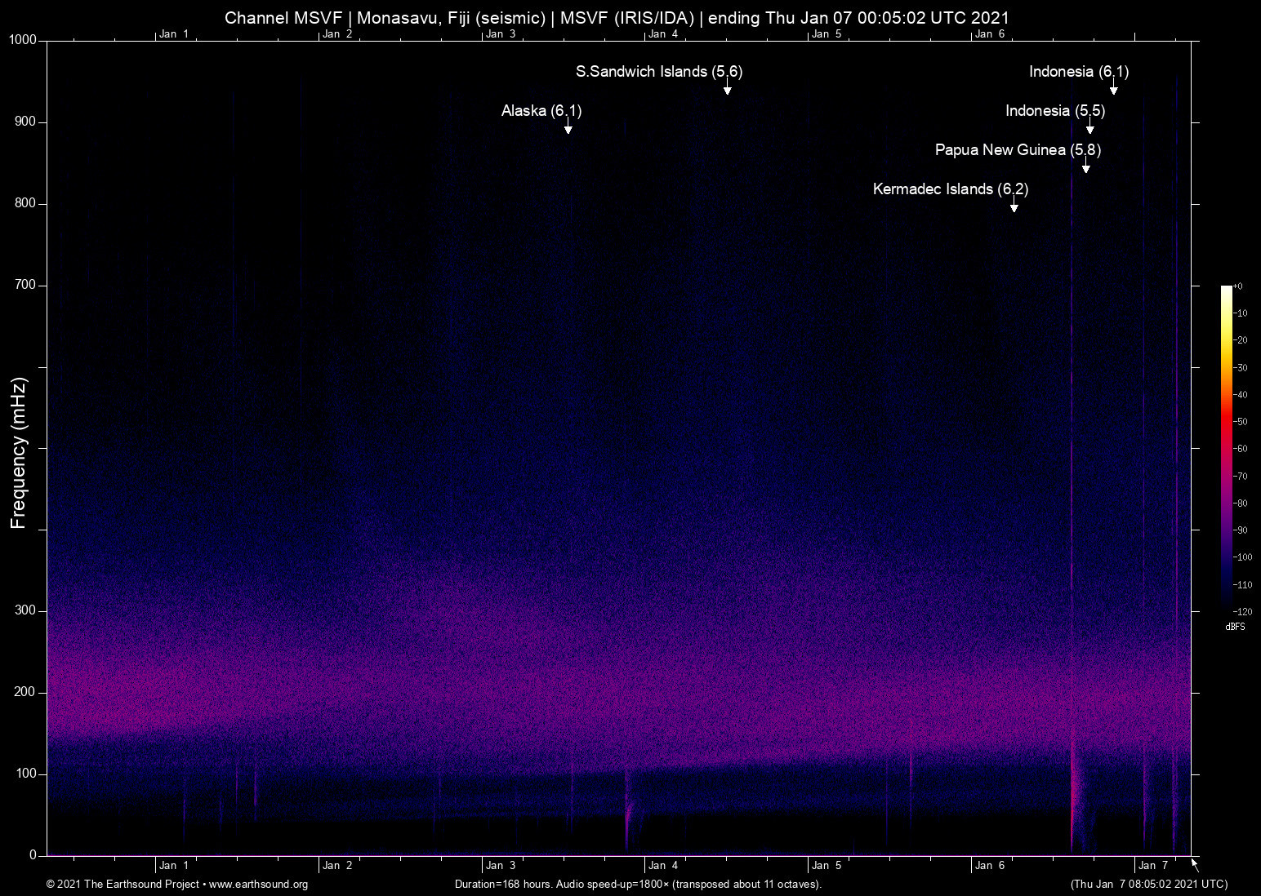Screen dimensions: 1261x896
Task: Click the 700 frequency axis label
Action: 26,285
